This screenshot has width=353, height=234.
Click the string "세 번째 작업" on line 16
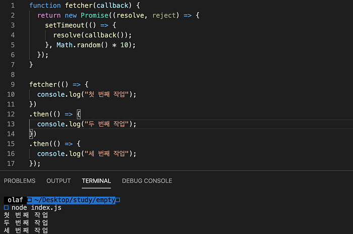coord(106,154)
